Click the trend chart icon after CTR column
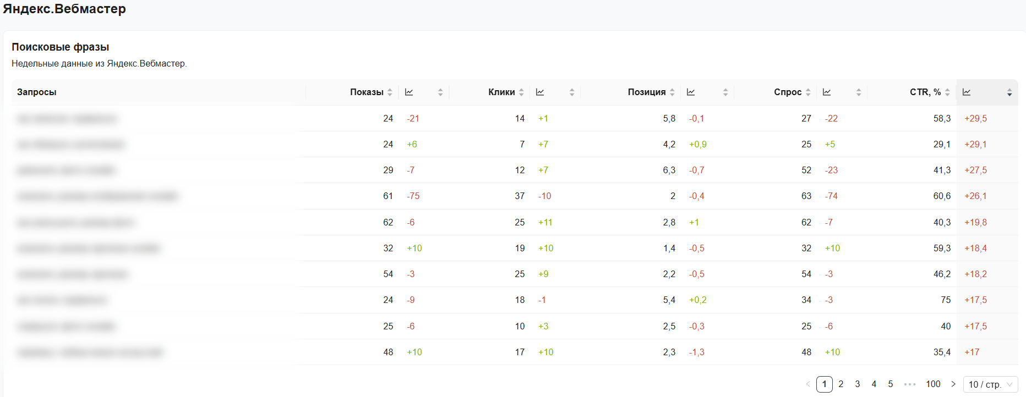 click(967, 92)
